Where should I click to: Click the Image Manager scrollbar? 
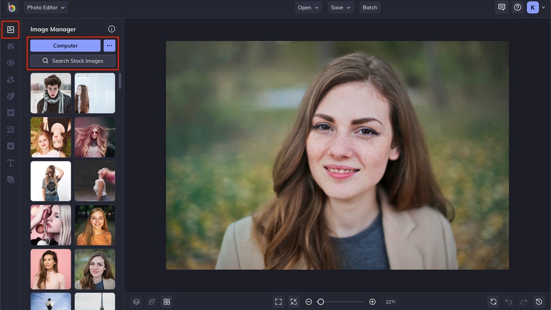click(x=120, y=81)
